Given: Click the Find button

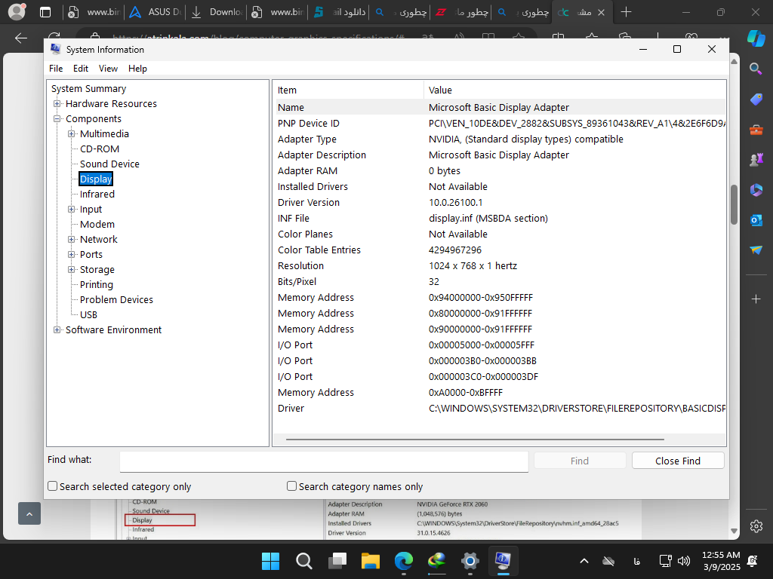Looking at the screenshot, I should click(x=580, y=461).
